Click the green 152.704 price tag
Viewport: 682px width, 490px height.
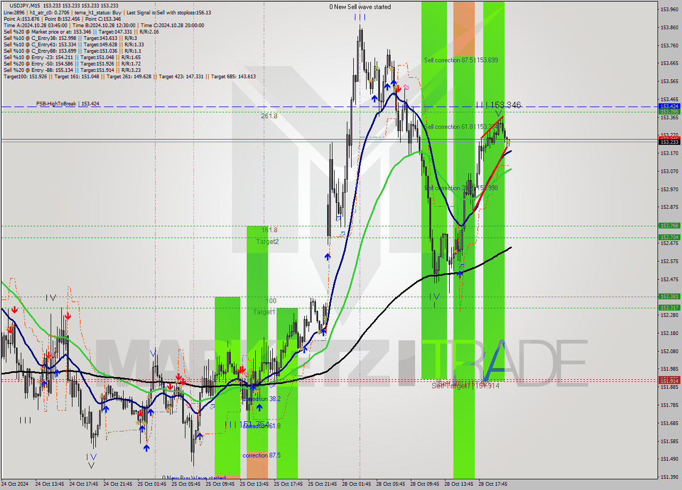pyautogui.click(x=669, y=237)
